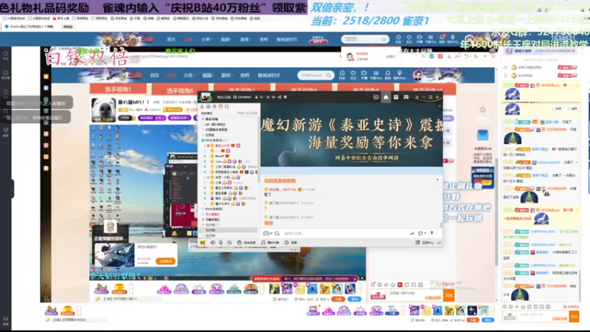Open 历史 history icon in outer Douyu header
The height and width of the screenshot is (332, 590).
(x=398, y=39)
